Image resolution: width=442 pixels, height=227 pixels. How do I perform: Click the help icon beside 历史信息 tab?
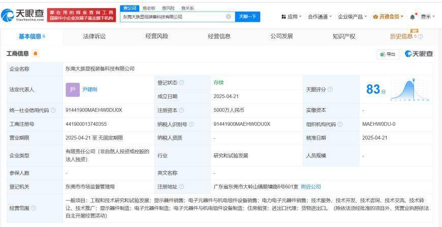click(420, 37)
